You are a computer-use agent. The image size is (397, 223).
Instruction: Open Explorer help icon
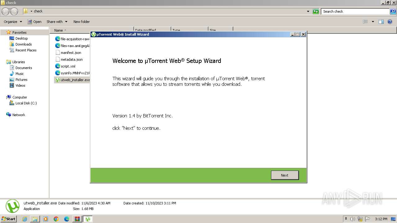point(390,22)
